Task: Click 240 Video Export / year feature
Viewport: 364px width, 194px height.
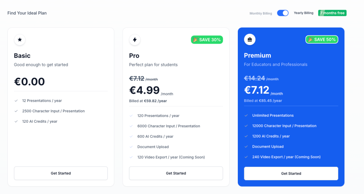Action: click(286, 157)
